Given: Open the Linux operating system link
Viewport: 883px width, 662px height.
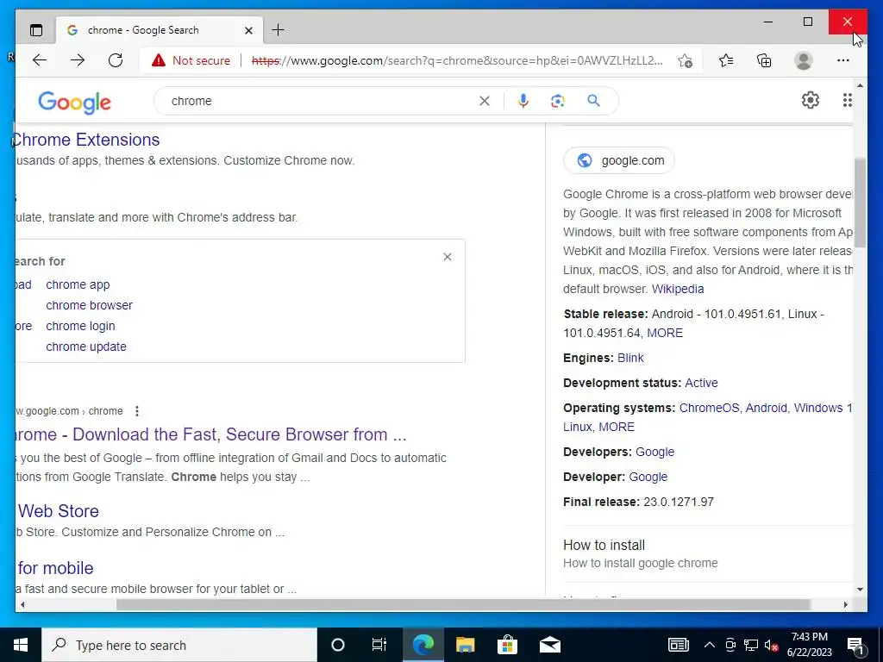Looking at the screenshot, I should 578,427.
